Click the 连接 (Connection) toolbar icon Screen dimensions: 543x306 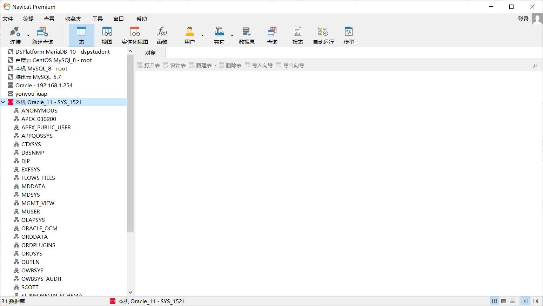(x=15, y=35)
